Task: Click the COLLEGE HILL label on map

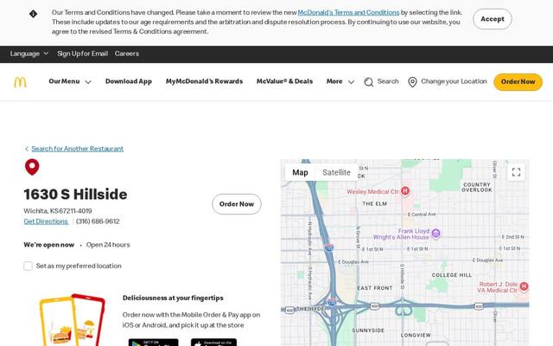Action: coord(452,275)
